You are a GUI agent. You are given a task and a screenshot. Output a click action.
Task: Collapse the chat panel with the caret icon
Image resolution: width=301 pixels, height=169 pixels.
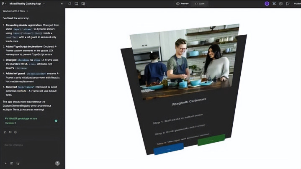pyautogui.click(x=62, y=4)
